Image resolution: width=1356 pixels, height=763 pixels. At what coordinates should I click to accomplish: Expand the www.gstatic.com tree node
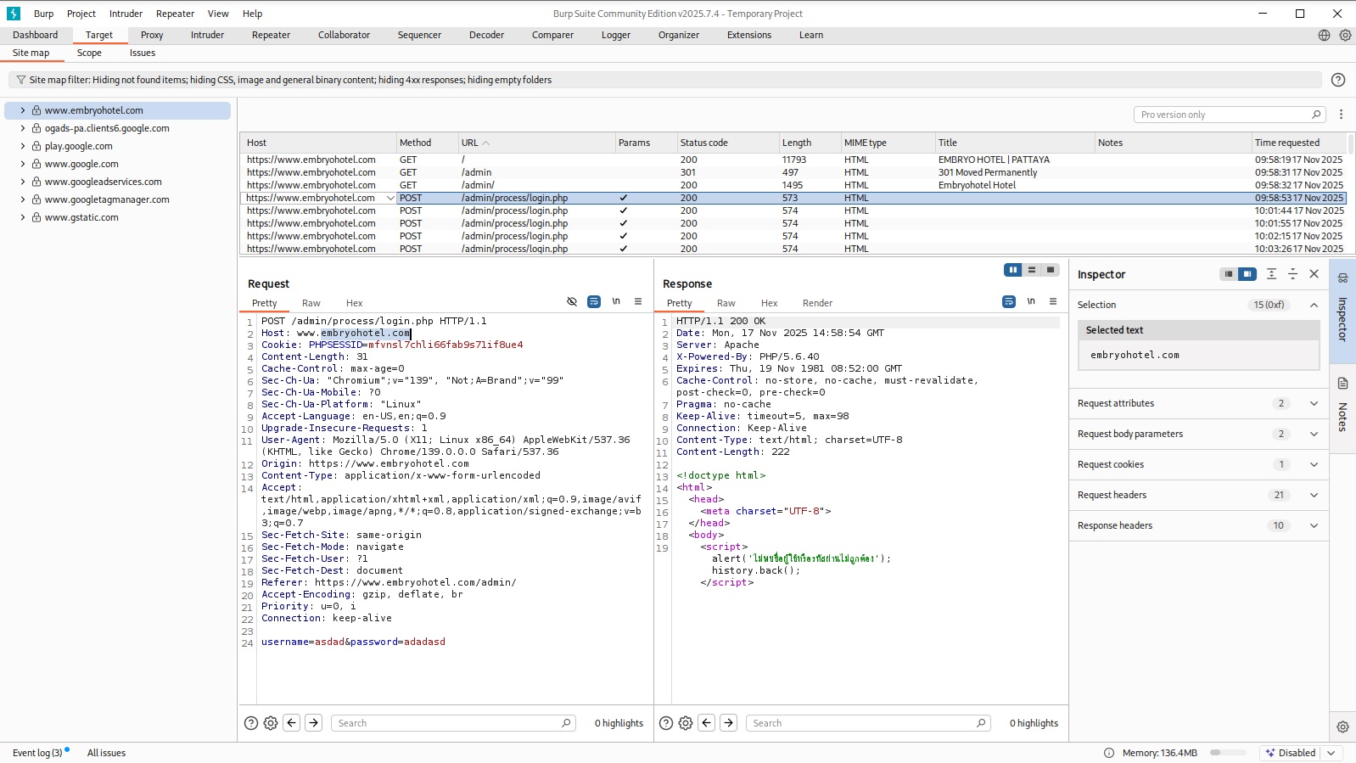click(23, 217)
